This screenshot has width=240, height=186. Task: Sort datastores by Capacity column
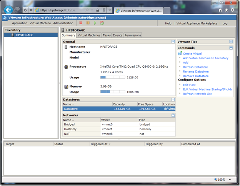coord(125,104)
